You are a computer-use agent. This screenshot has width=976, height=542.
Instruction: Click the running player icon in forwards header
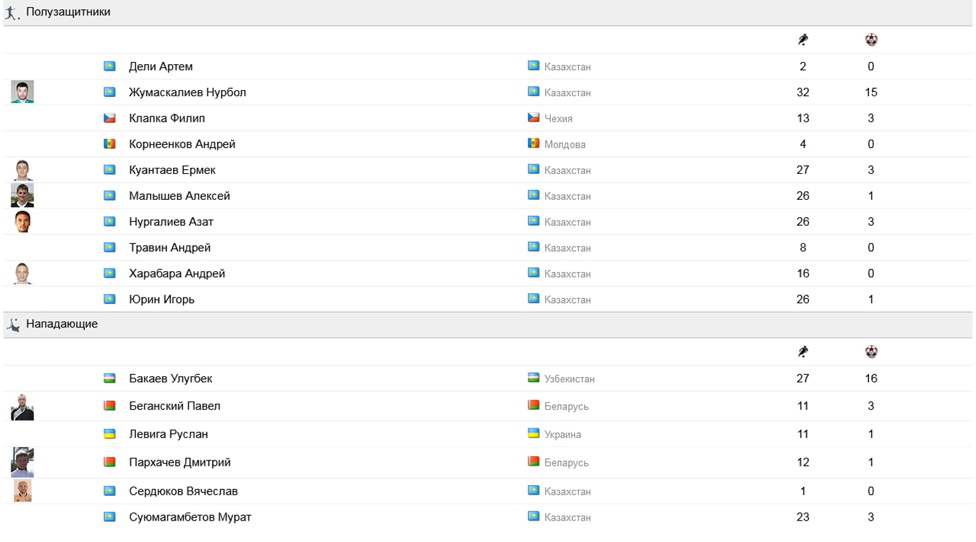coord(803,352)
